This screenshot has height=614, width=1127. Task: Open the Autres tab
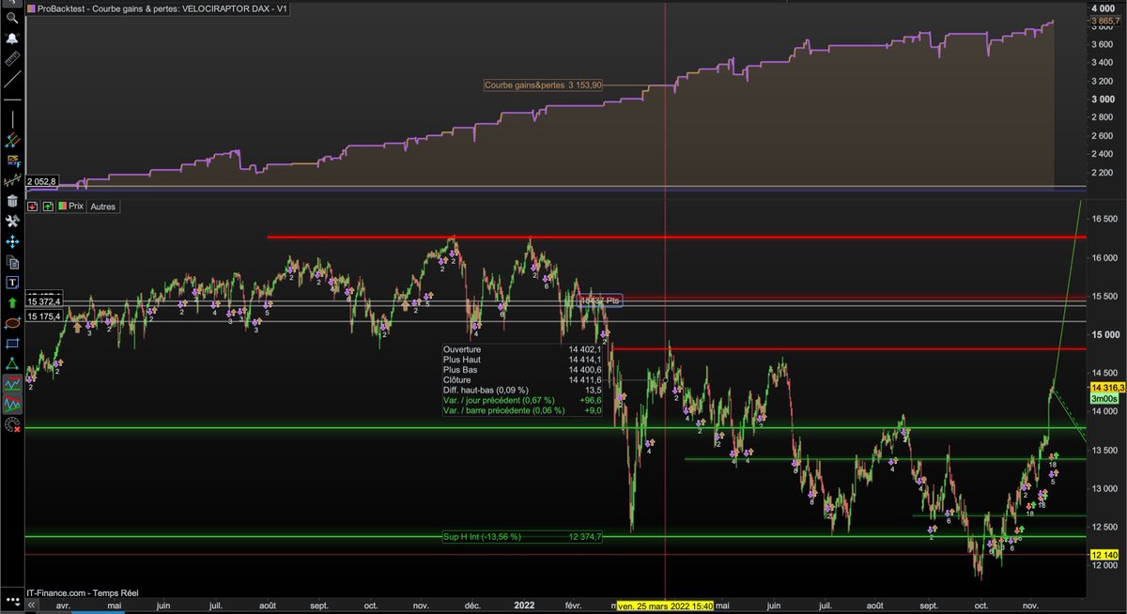click(102, 206)
